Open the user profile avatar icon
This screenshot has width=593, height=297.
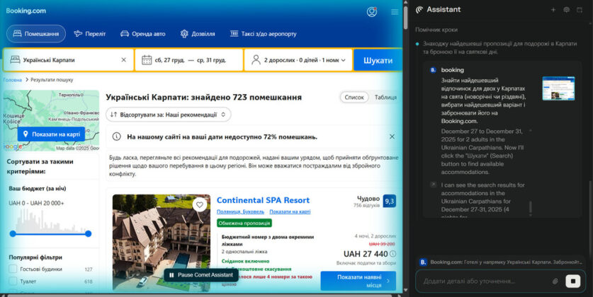372,12
